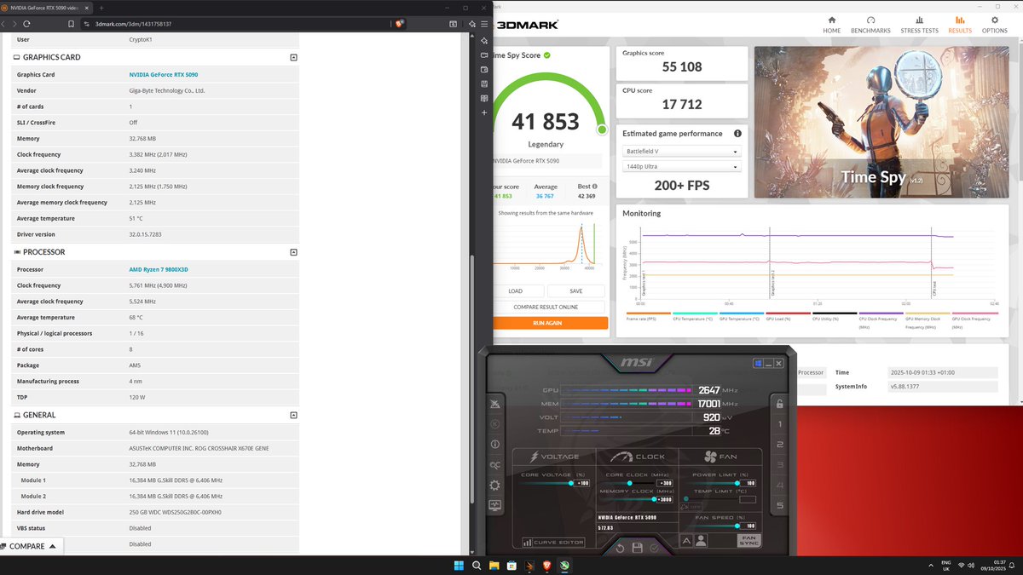
Task: Open 3DMark RESULTS tab
Action: click(x=960, y=25)
